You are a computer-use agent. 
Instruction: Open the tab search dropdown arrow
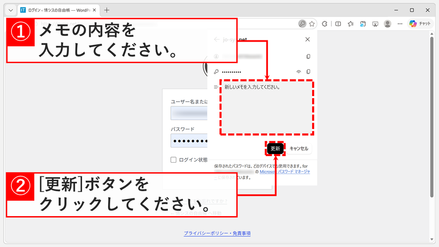(x=11, y=10)
